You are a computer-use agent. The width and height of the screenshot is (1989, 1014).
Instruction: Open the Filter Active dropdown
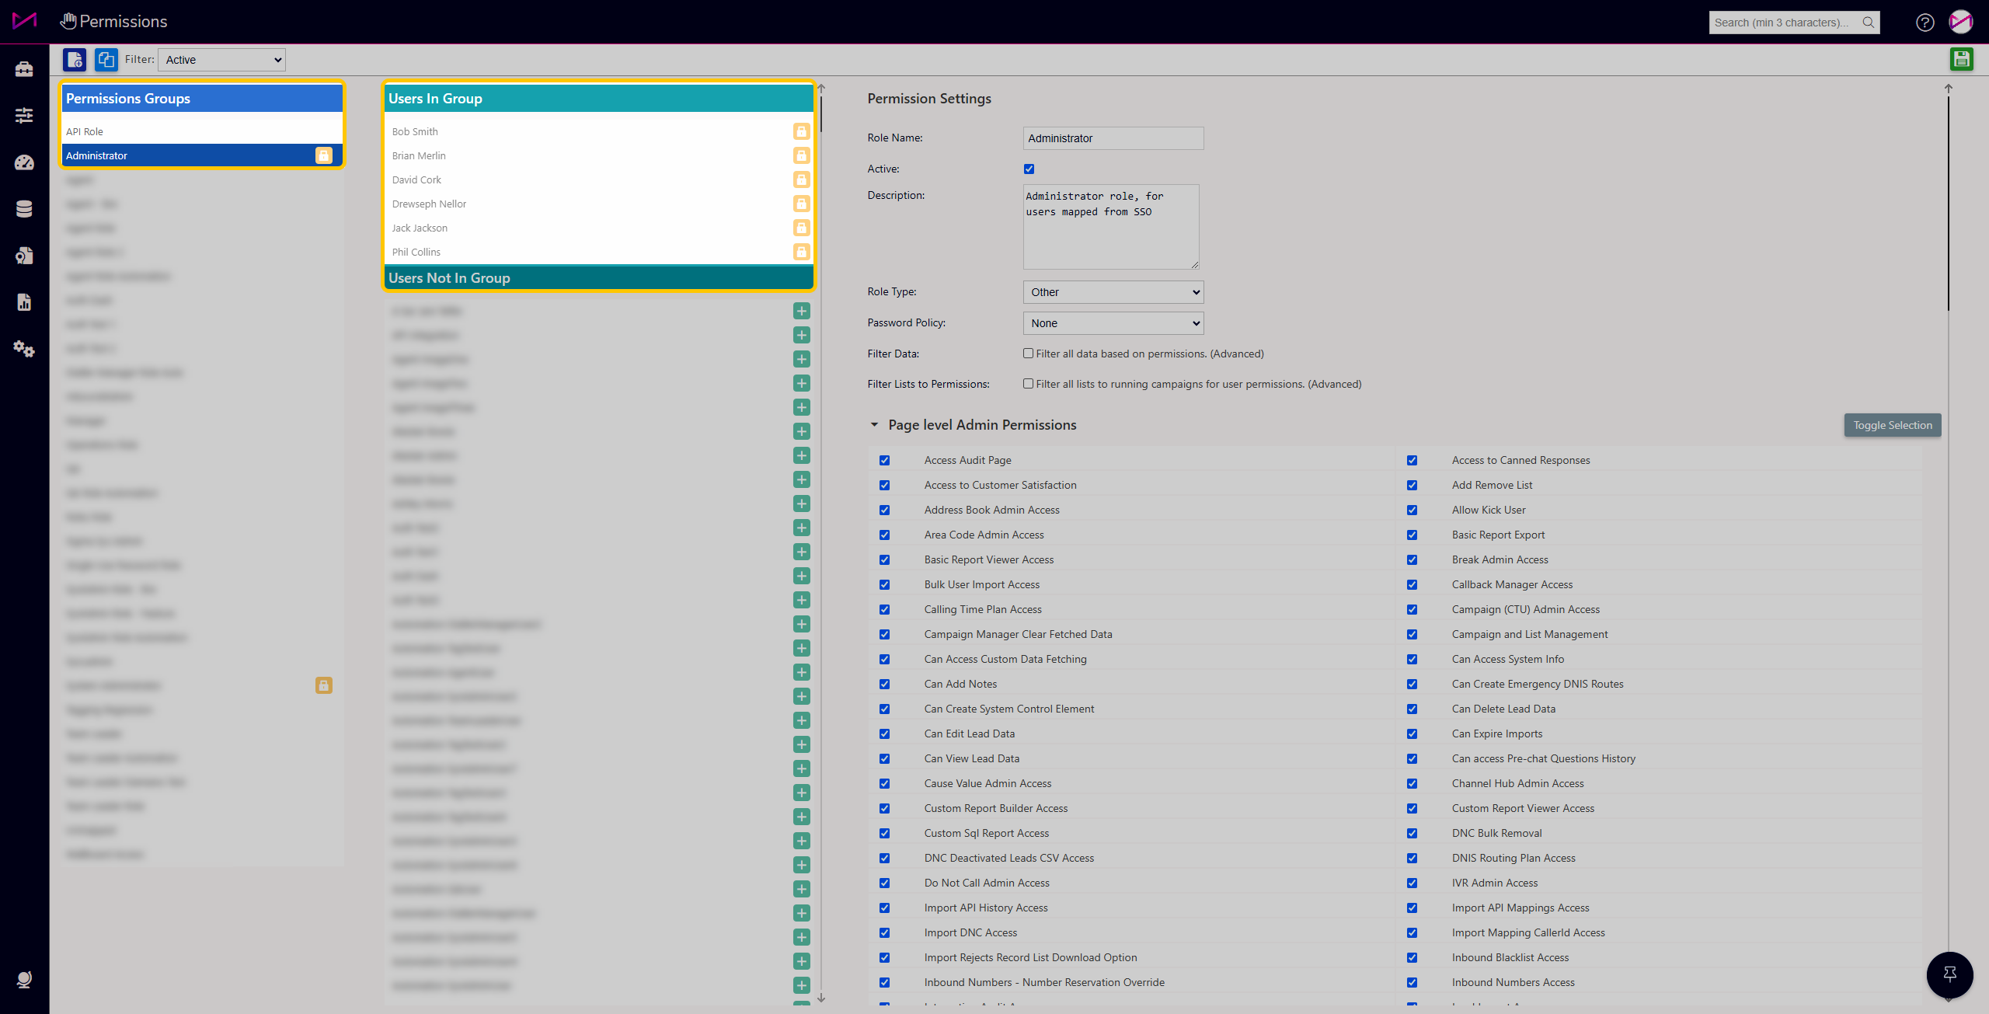[x=221, y=60]
